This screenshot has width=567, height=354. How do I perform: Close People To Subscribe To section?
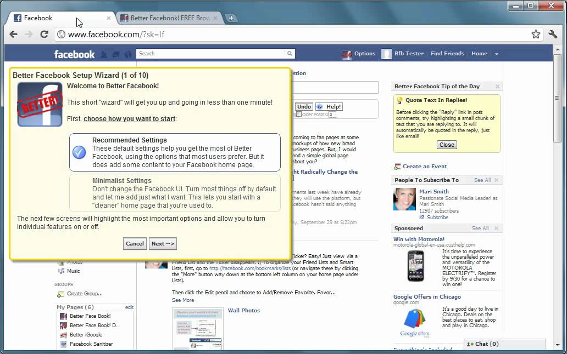tap(496, 180)
